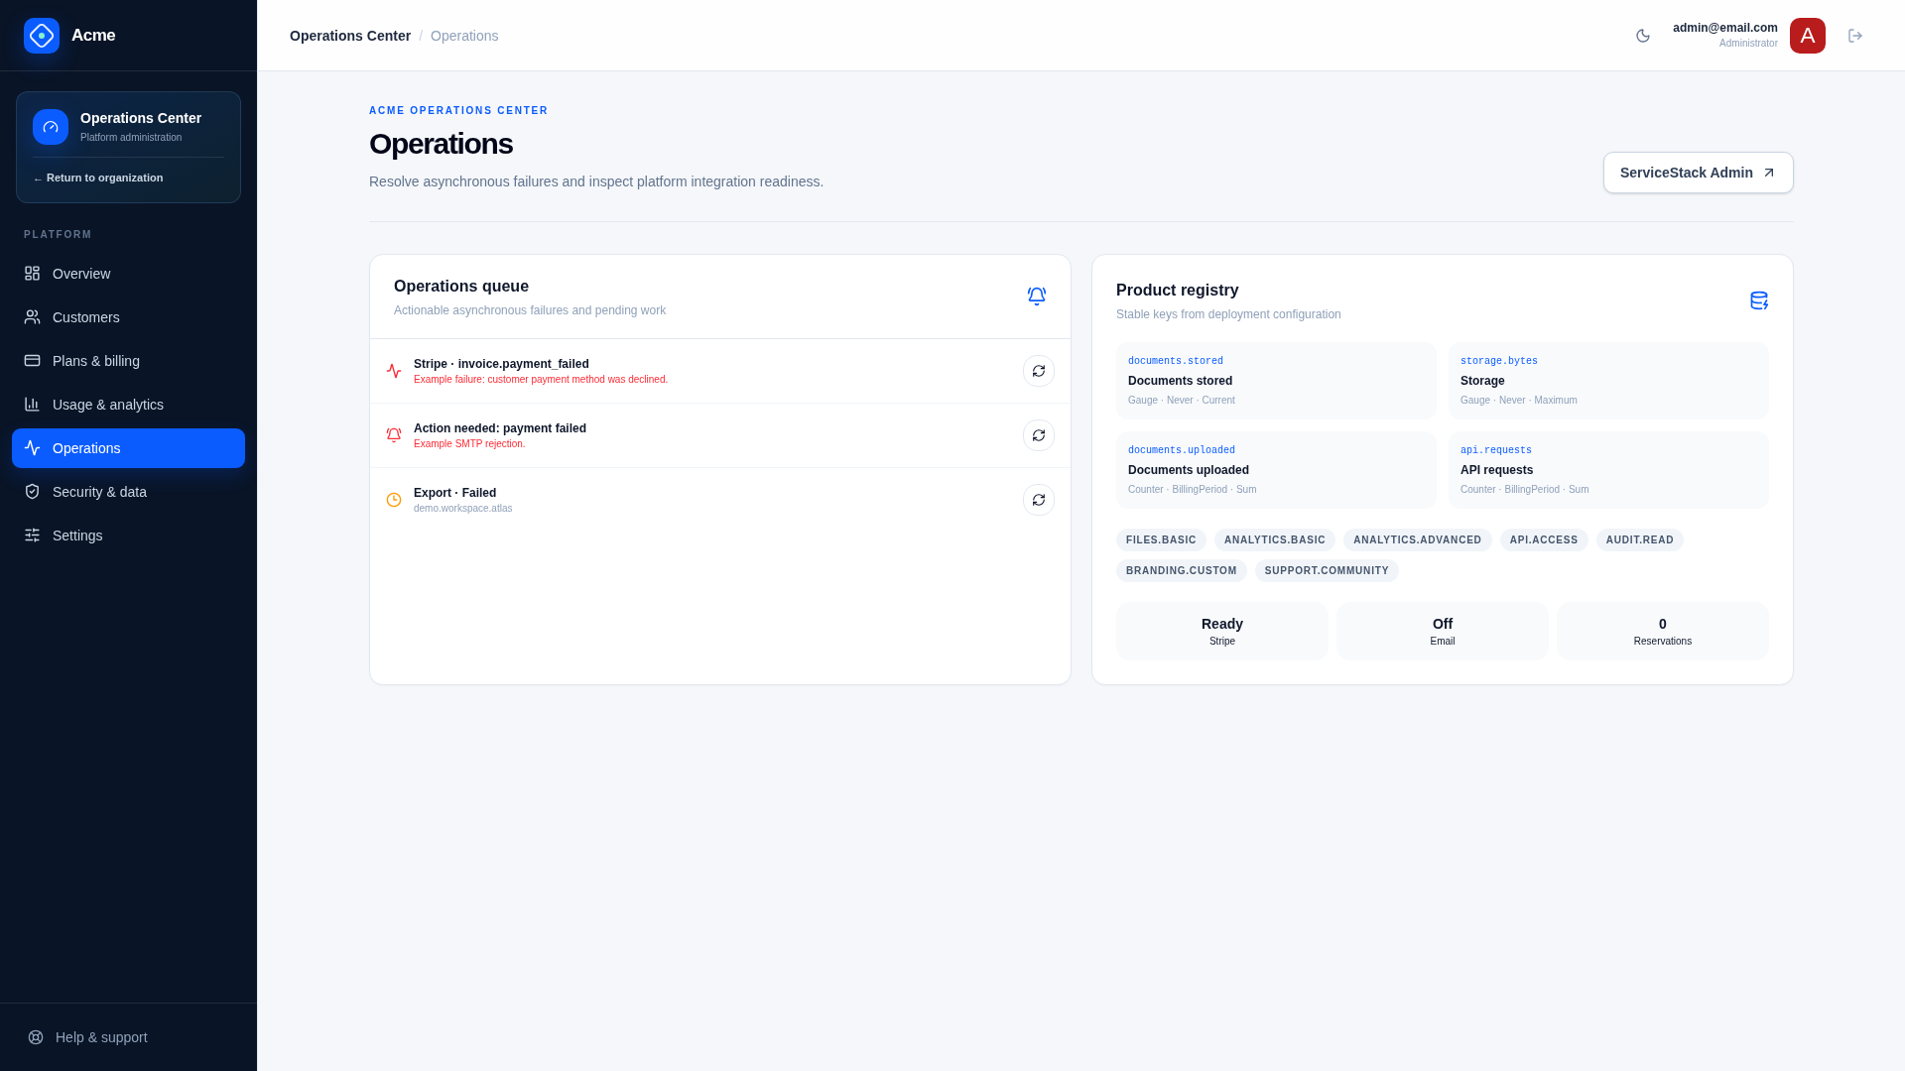
Task: Select the Documents stored card
Action: tap(1276, 381)
